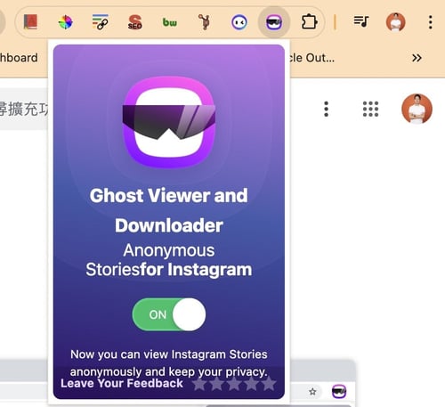Image resolution: width=445 pixels, height=407 pixels.
Task: Open the Extensions puzzle piece menu
Action: (309, 22)
